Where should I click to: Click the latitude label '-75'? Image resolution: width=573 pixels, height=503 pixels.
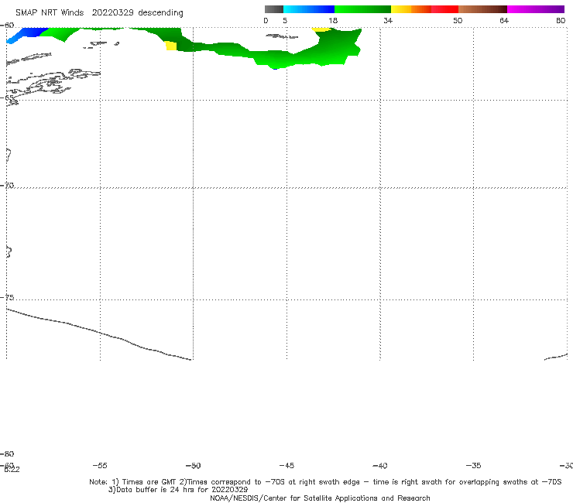(7, 297)
